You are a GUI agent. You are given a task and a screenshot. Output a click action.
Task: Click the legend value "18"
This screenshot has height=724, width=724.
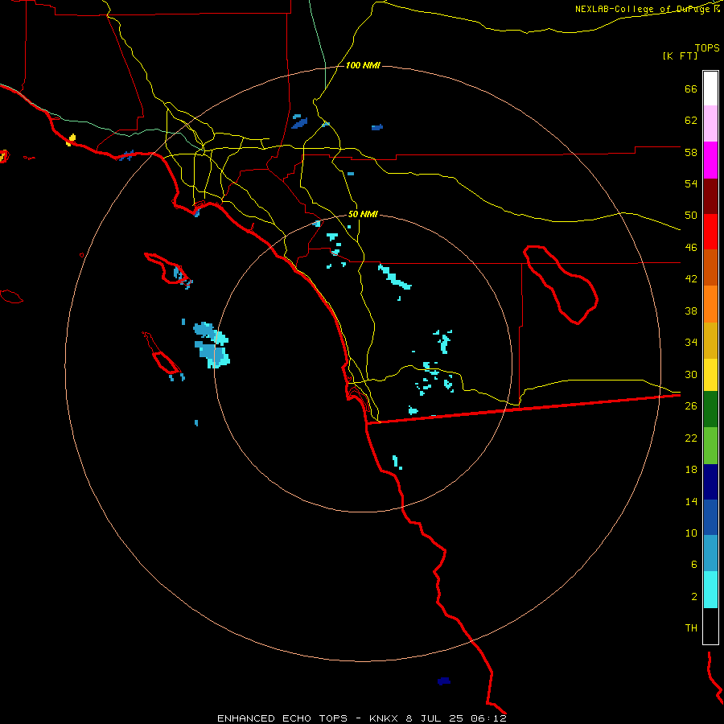pyautogui.click(x=691, y=470)
